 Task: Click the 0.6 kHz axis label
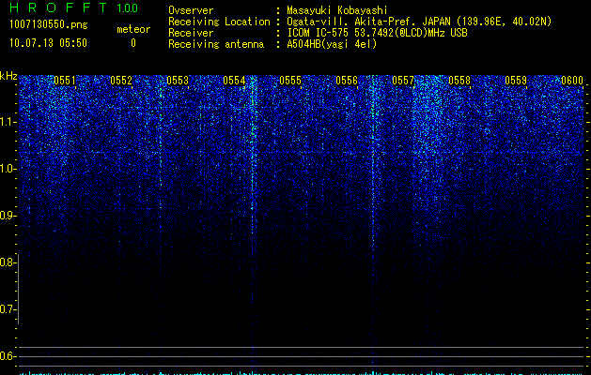(8, 356)
